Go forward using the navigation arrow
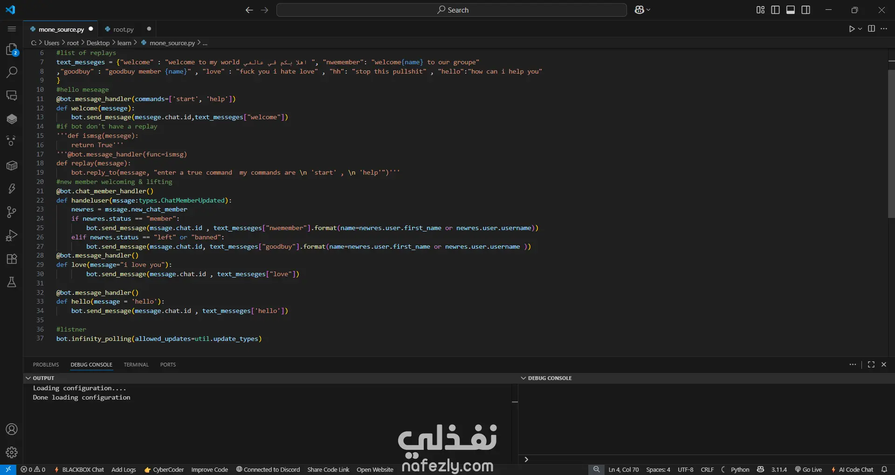 tap(265, 10)
